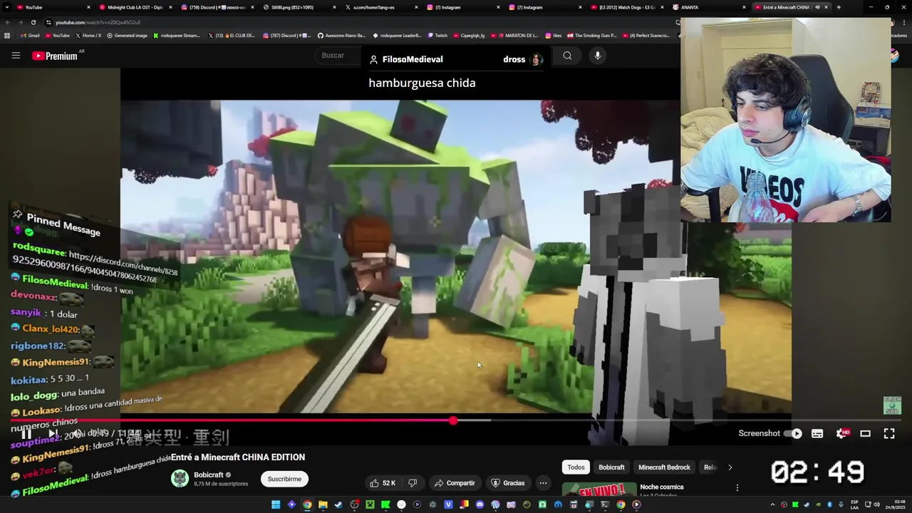The height and width of the screenshot is (513, 912).
Task: Dislike the video with thumbs-down
Action: 413,483
